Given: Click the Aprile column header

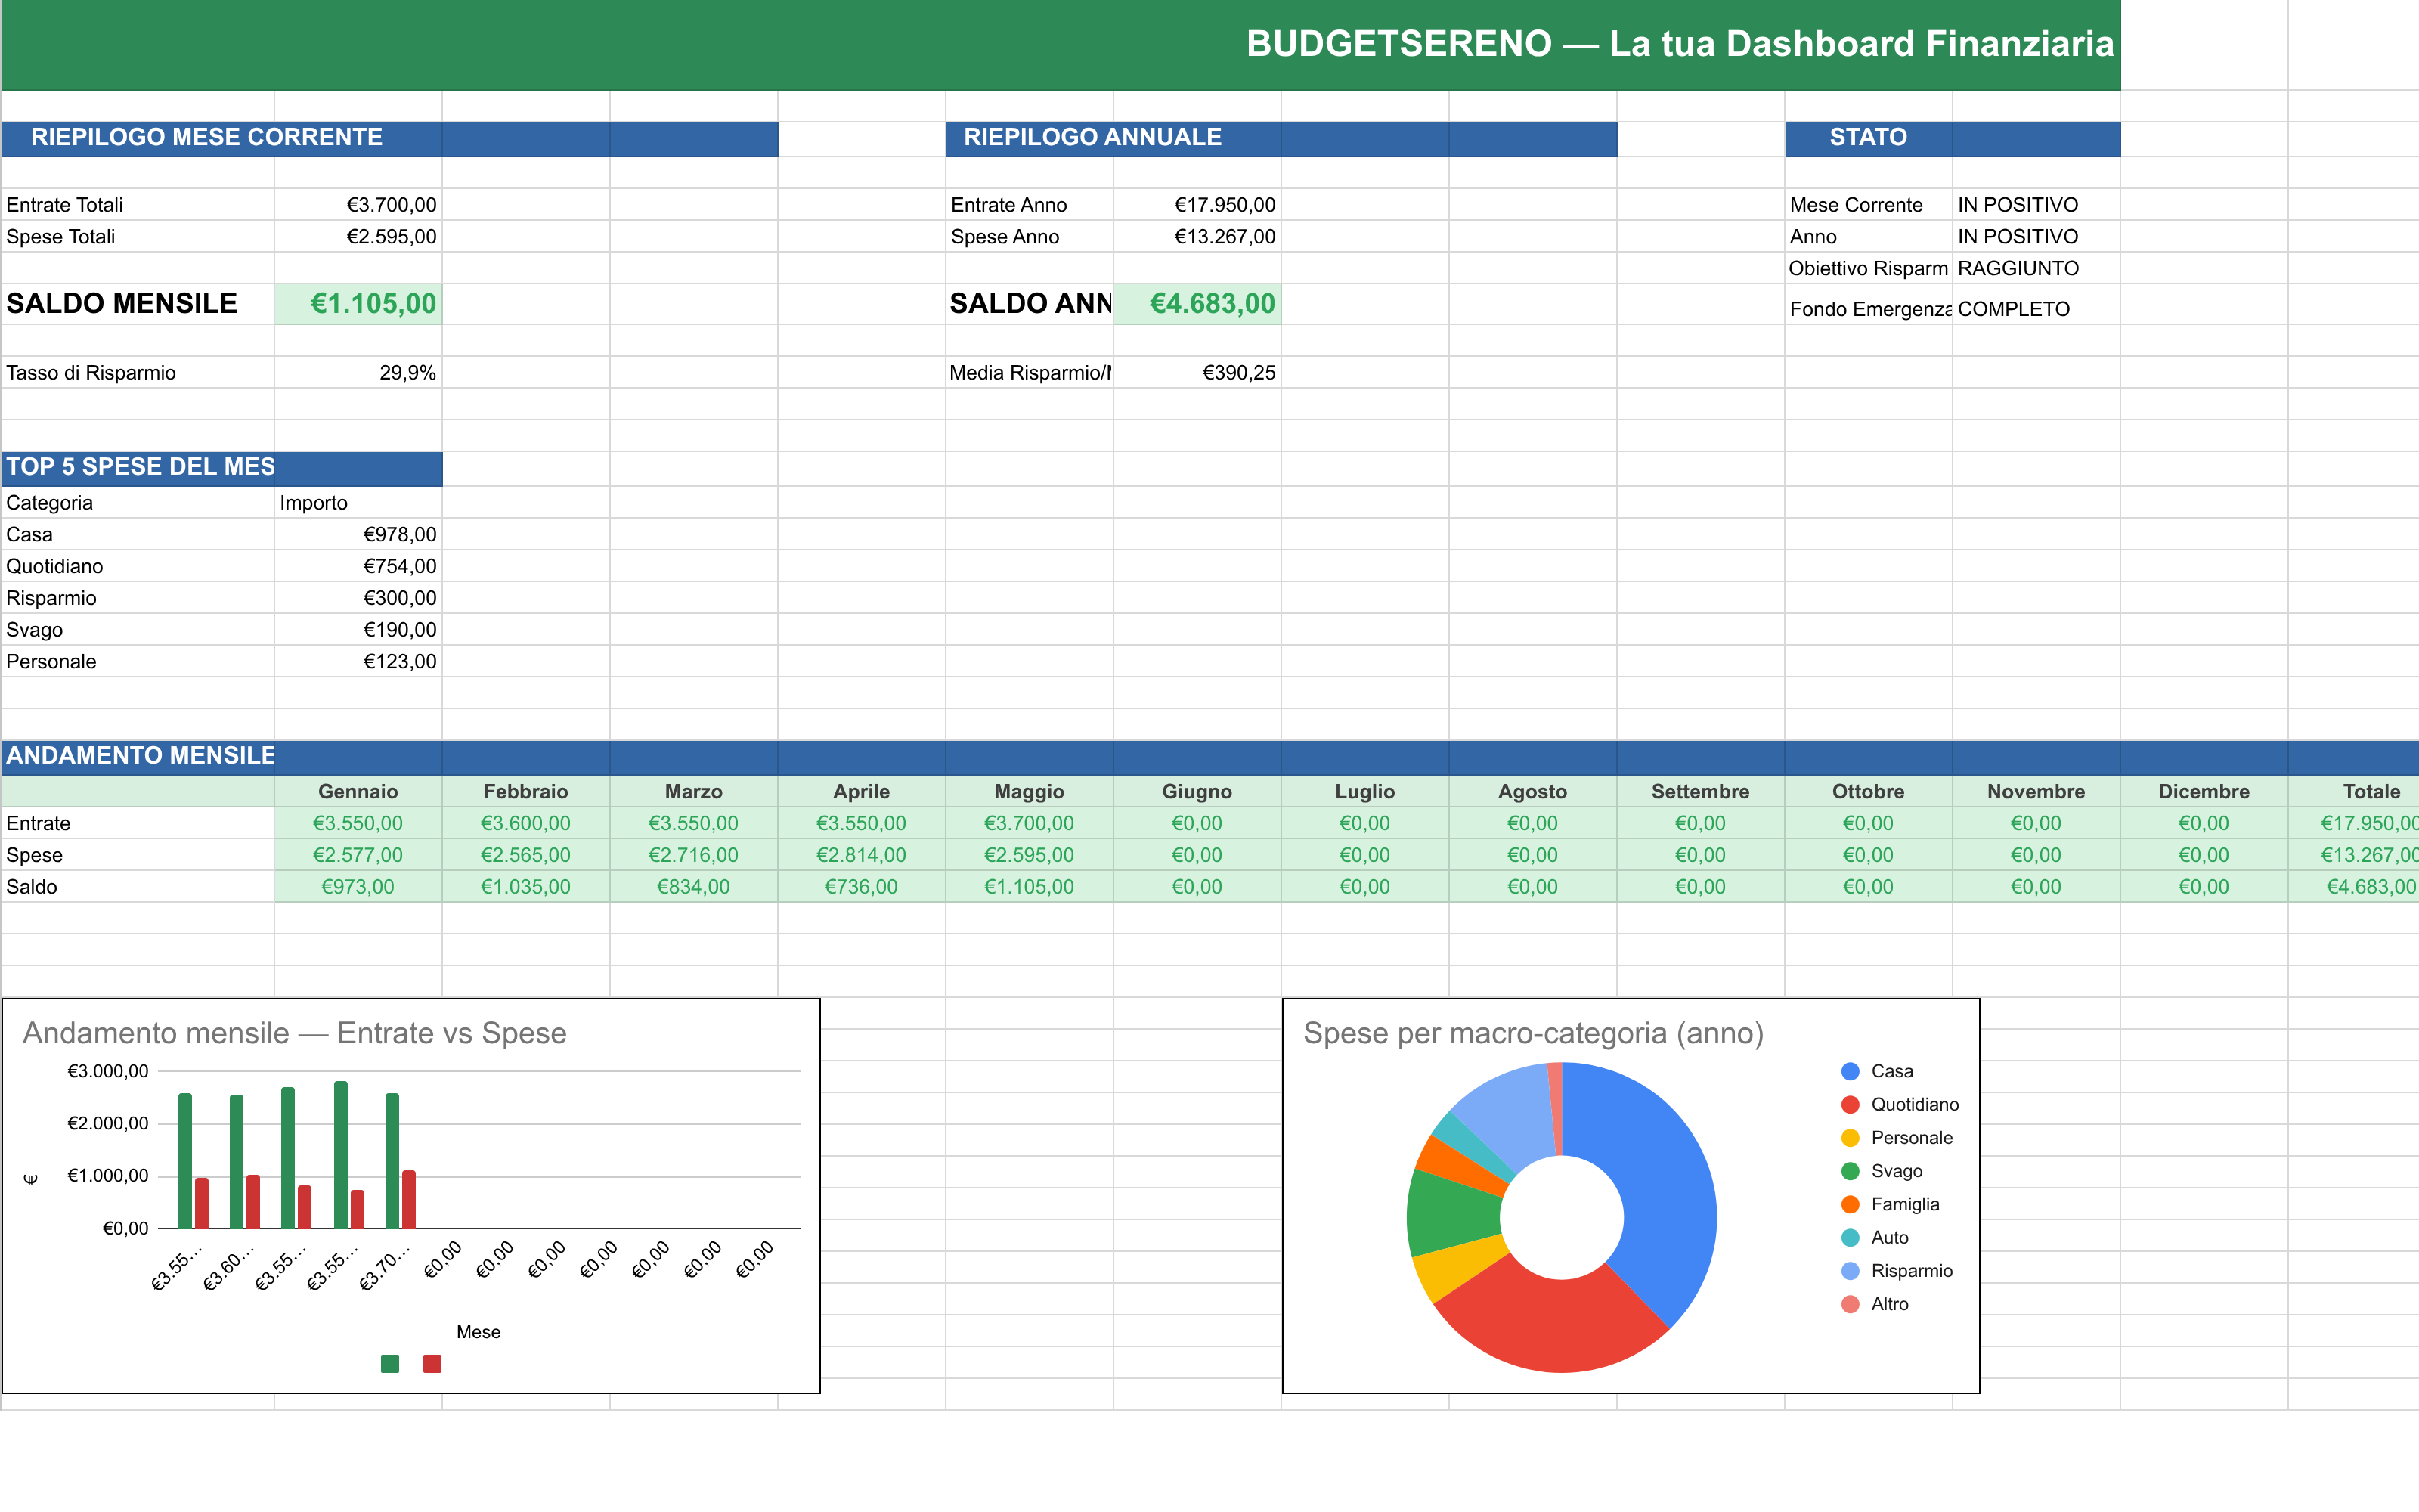Looking at the screenshot, I should coord(862,792).
